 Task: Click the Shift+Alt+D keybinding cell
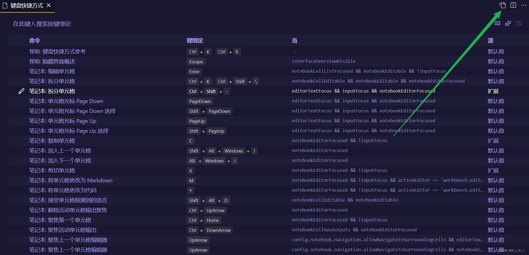click(208, 200)
